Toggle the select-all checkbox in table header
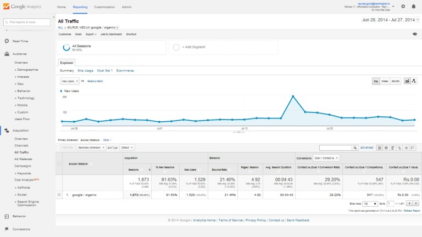This screenshot has width=422, height=237. click(x=59, y=163)
